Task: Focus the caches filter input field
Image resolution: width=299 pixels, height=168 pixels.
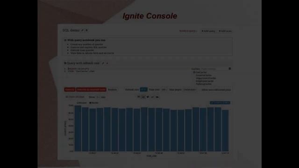Action: click(214, 69)
